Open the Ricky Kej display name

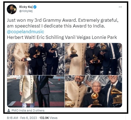pyautogui.click(x=26, y=7)
